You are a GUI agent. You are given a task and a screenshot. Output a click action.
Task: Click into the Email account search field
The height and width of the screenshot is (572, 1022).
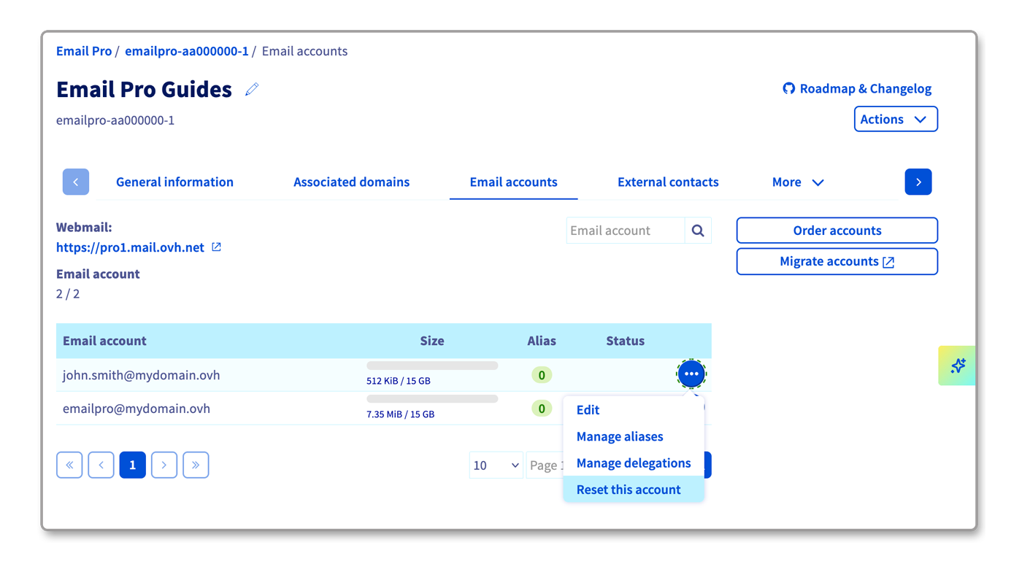point(625,231)
